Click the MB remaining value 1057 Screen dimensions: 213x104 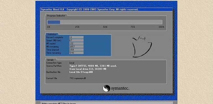76,47
